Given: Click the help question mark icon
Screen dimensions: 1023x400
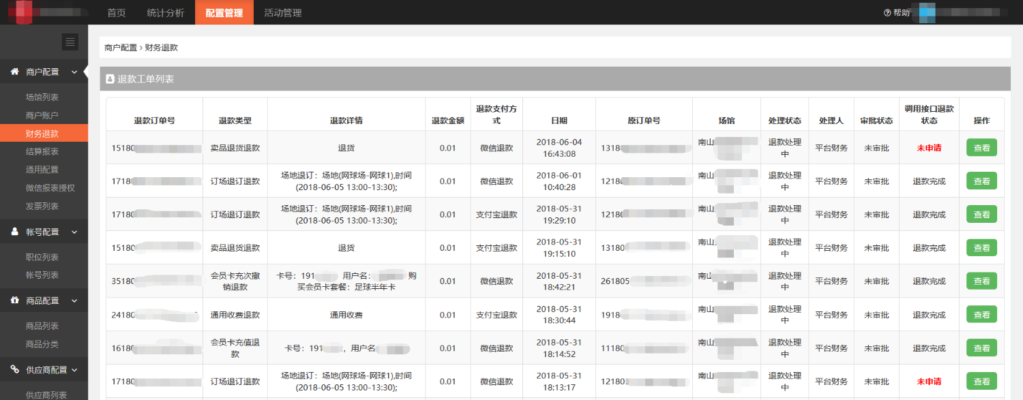Looking at the screenshot, I should tap(887, 13).
